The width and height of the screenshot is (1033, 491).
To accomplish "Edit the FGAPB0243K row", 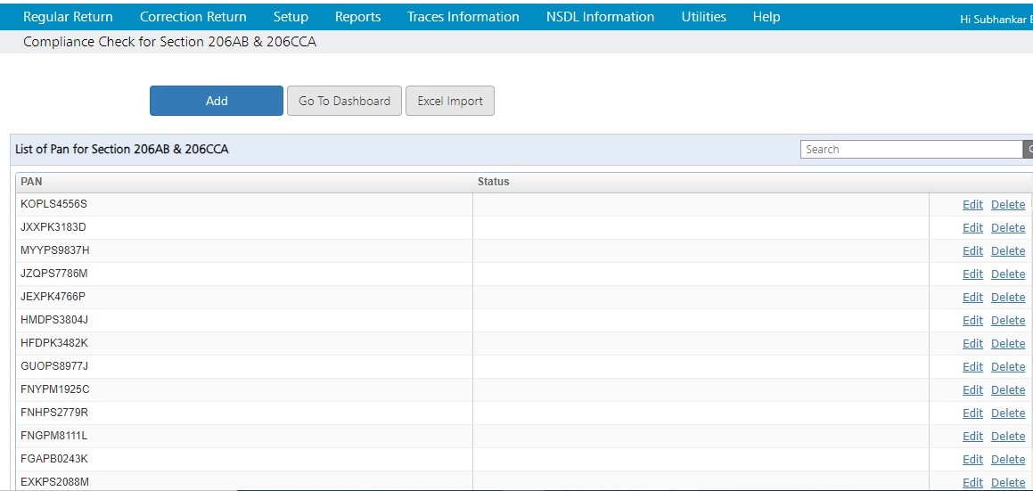I will pos(972,459).
